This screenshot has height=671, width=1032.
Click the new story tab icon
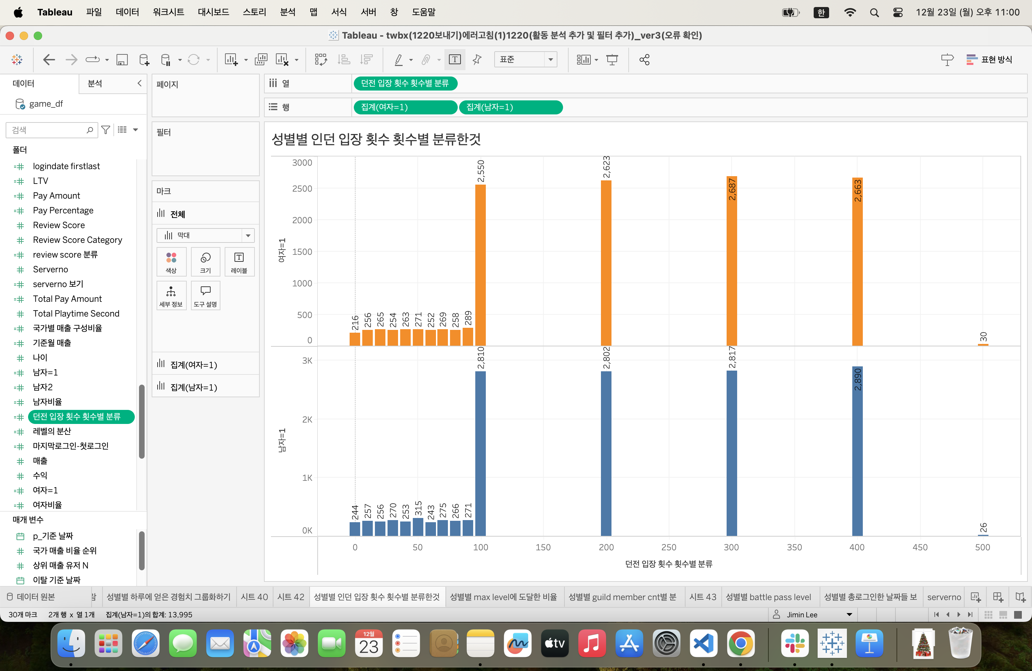(x=1020, y=597)
